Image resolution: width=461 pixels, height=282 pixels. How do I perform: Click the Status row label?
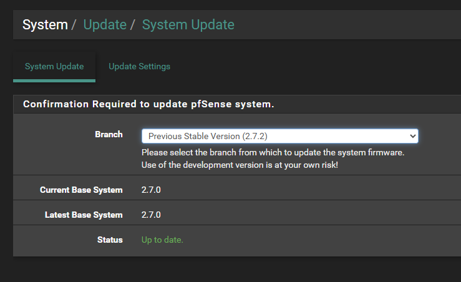pos(110,240)
